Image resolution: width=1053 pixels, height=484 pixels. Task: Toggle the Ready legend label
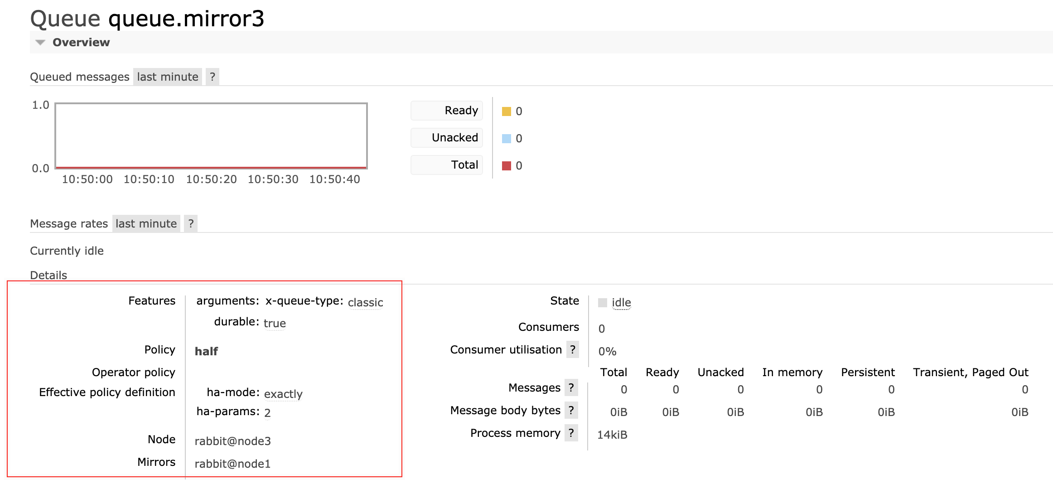447,111
